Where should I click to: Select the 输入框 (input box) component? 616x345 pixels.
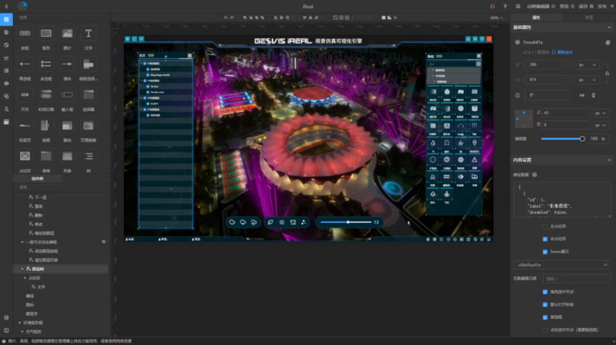[x=67, y=95]
